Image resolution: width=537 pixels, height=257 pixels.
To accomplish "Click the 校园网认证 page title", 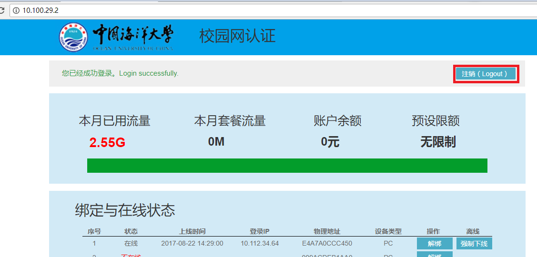I will 237,36.
